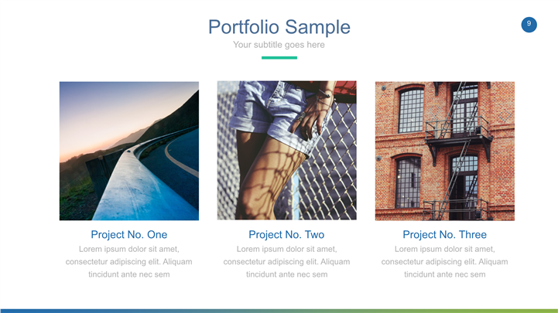Image resolution: width=558 pixels, height=313 pixels.
Task: Select the Portfolio Sample title
Action: click(x=279, y=27)
